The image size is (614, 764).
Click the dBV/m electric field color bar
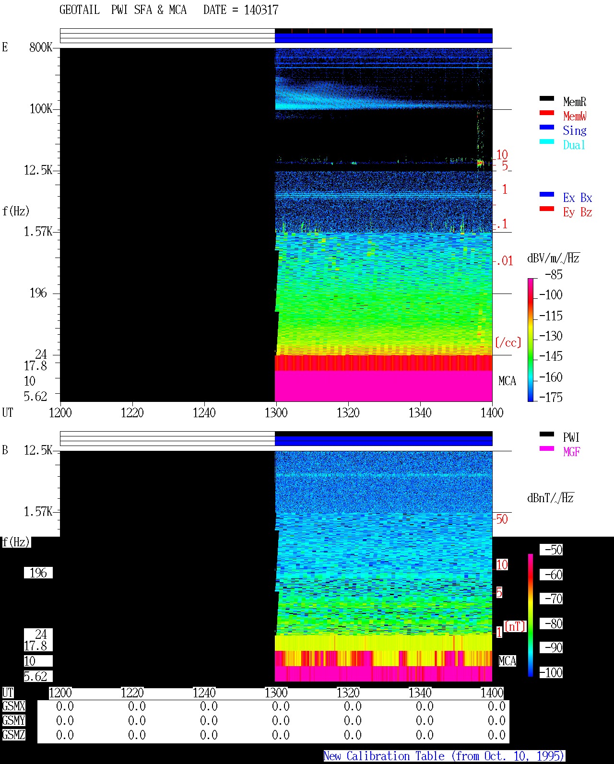pyautogui.click(x=531, y=340)
